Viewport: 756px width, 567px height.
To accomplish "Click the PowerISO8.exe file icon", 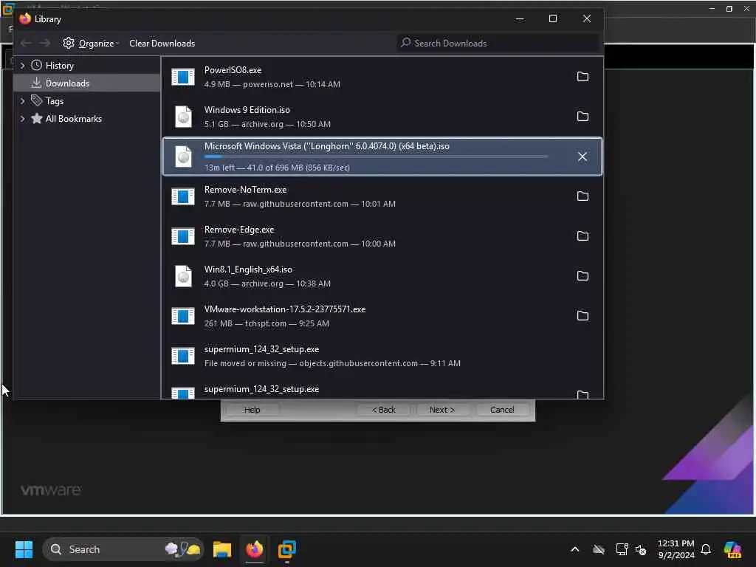I will tap(183, 77).
